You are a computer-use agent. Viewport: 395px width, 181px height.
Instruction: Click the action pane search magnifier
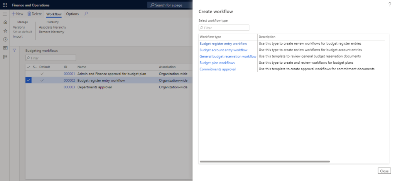(86, 14)
